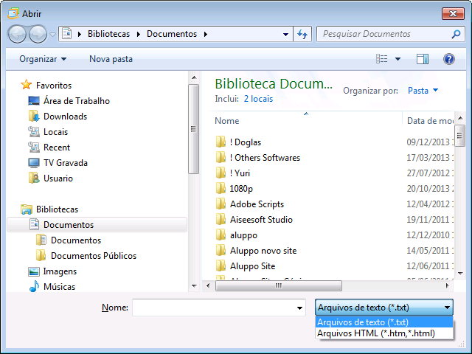This screenshot has height=354, width=472.
Task: Select the highlighted Documentos library
Action: coord(97,225)
